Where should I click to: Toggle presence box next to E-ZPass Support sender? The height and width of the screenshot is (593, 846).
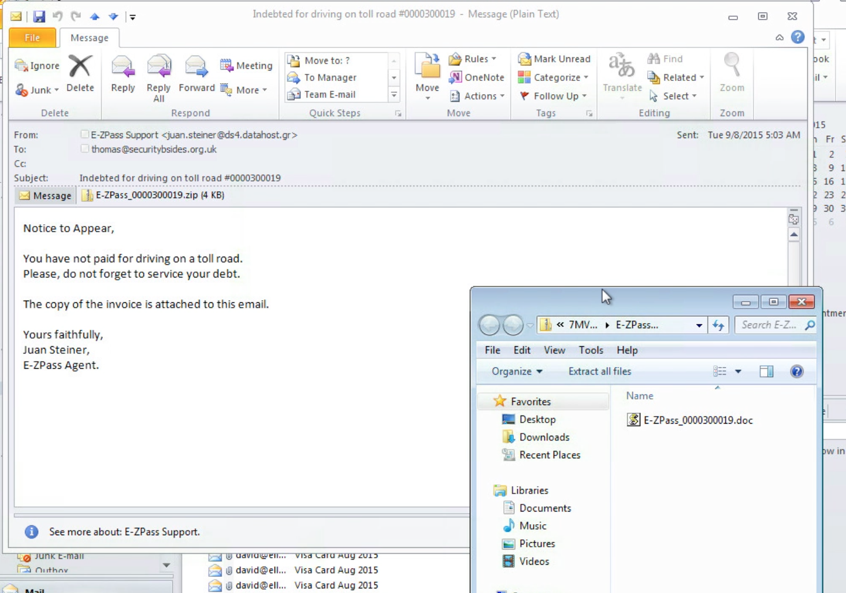(x=85, y=134)
